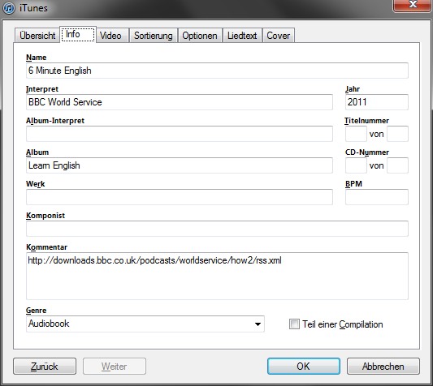Confirm with the OK button
The height and width of the screenshot is (386, 433).
pyautogui.click(x=304, y=367)
